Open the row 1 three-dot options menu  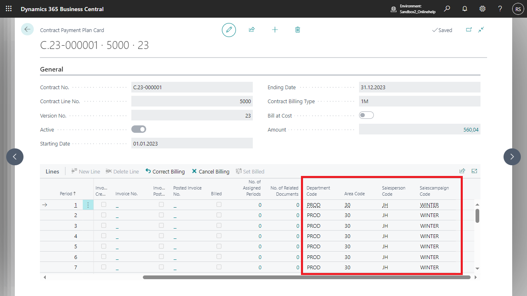pos(88,205)
